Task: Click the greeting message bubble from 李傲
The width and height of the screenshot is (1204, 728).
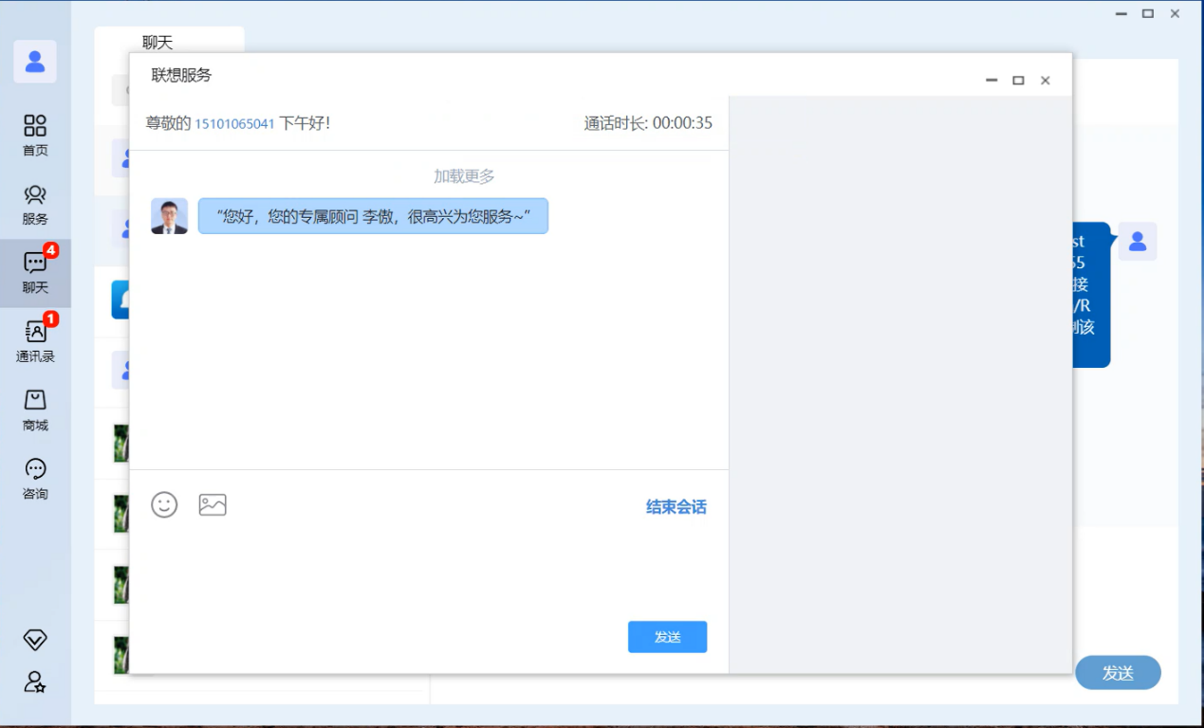Action: tap(373, 216)
